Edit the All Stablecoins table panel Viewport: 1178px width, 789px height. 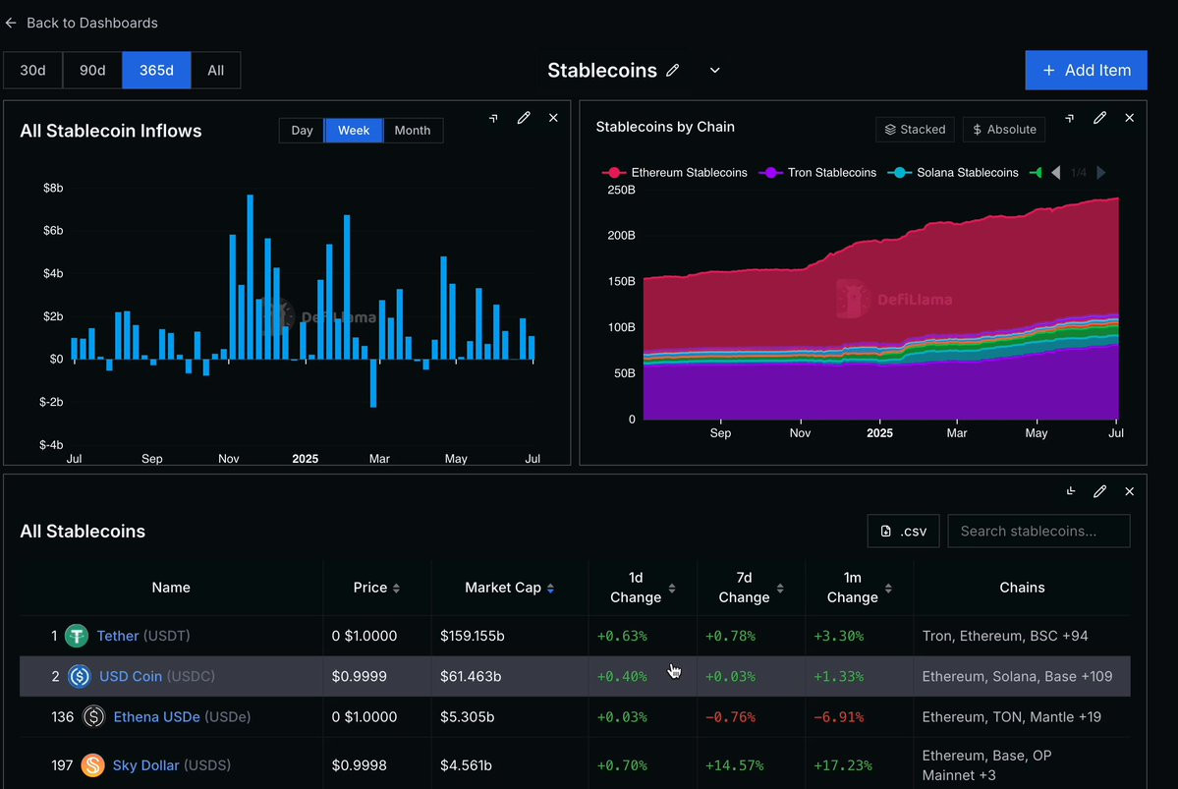pyautogui.click(x=1099, y=491)
